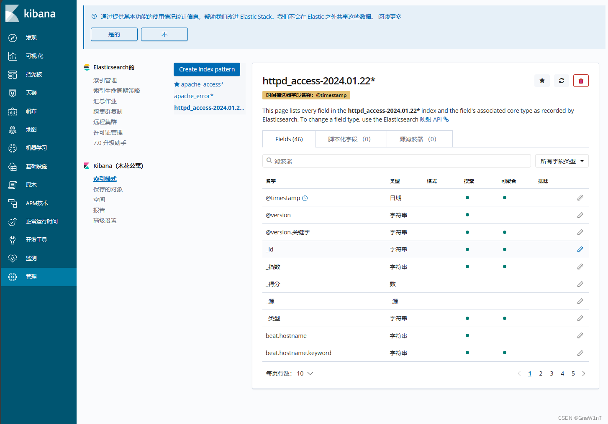Open the 阅读更多 link

tap(390, 17)
